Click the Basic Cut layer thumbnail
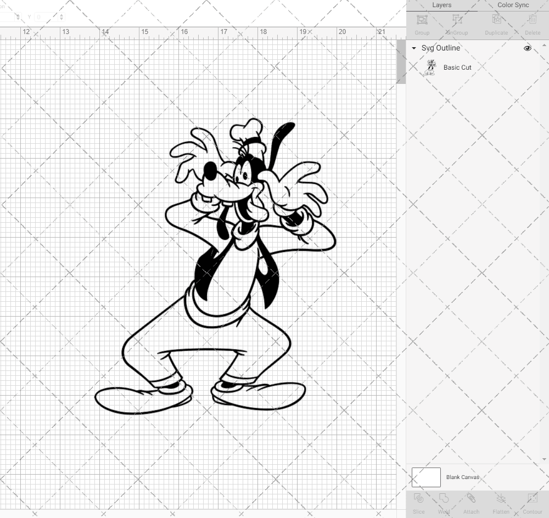Image resolution: width=549 pixels, height=518 pixels. (430, 66)
